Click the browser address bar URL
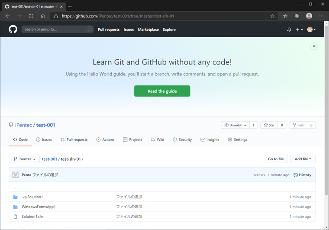 pos(118,16)
